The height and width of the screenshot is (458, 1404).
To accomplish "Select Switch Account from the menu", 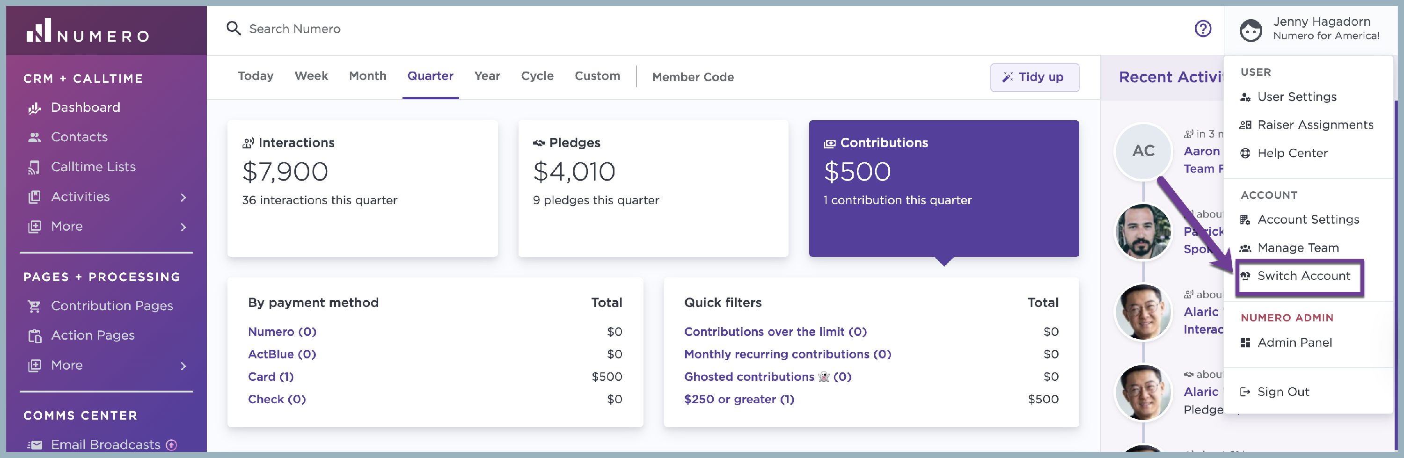I will coord(1303,276).
